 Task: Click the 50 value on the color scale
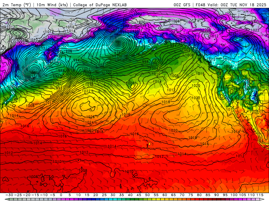coord(147,195)
